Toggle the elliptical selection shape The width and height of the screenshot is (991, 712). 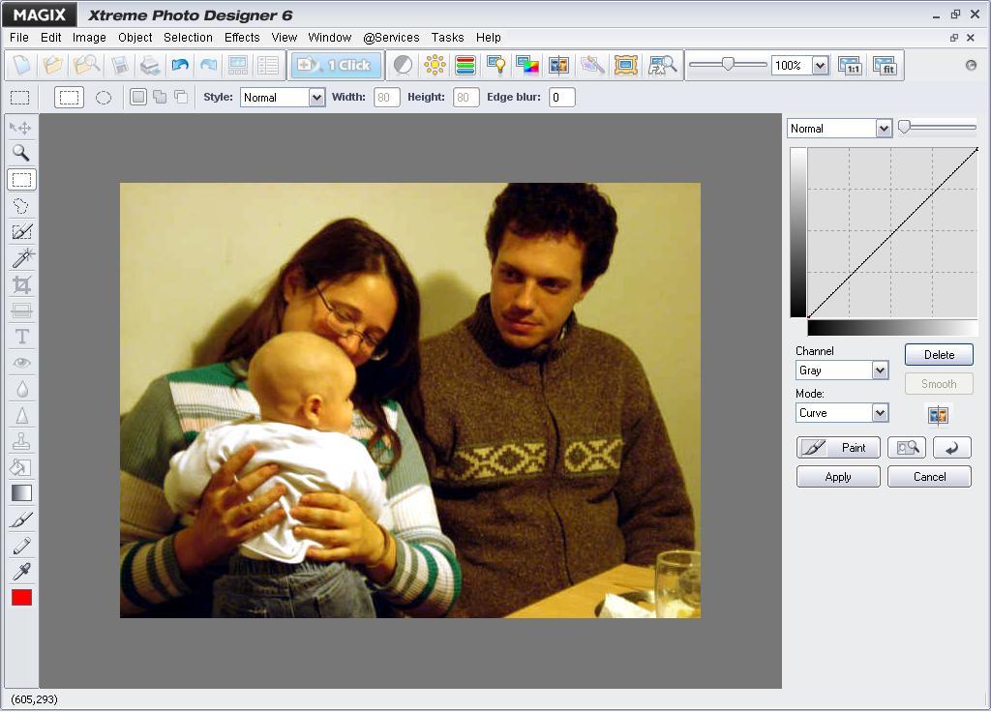coord(103,97)
